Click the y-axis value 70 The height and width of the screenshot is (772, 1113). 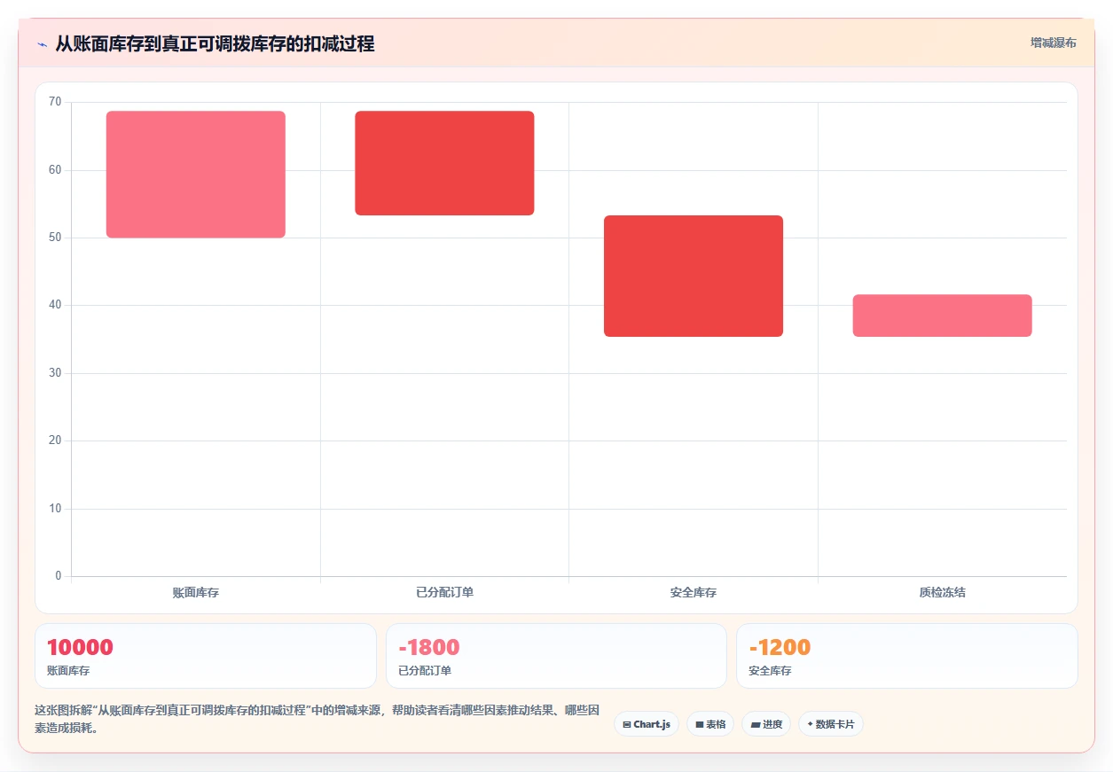(55, 102)
